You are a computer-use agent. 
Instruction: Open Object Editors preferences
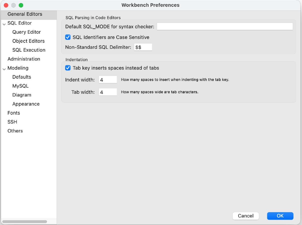click(28, 41)
